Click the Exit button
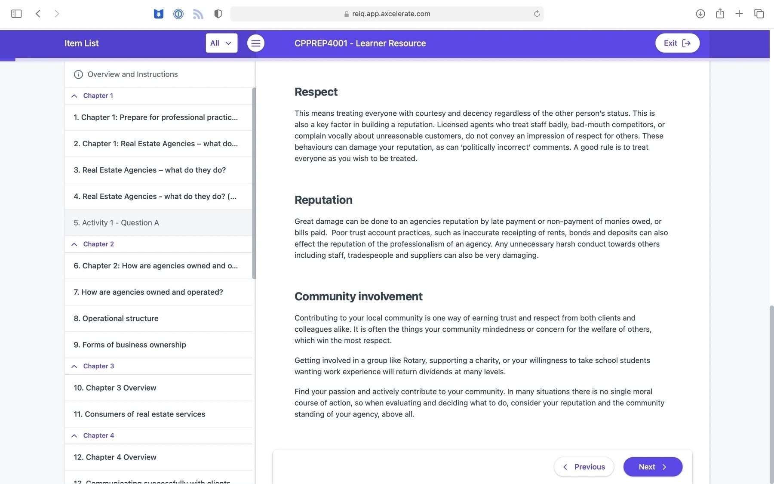Image resolution: width=774 pixels, height=484 pixels. coord(677,43)
